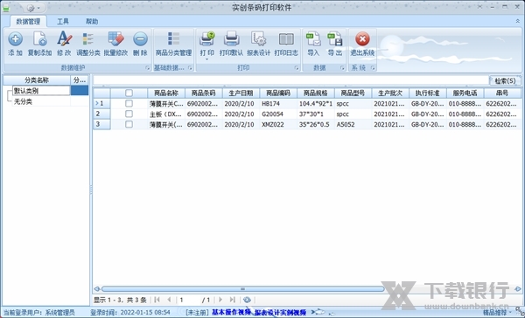Screen dimensions: 525x318
Task: Click the refresh icon in pager
Action: pyautogui.click(x=247, y=300)
